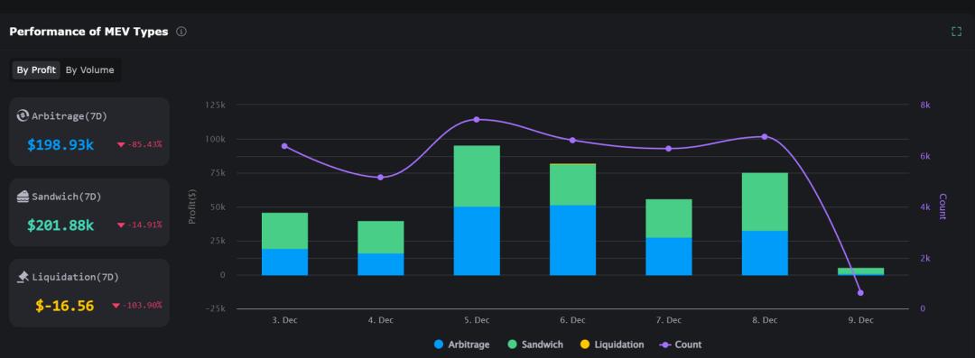Expand chart to fullscreen view
The width and height of the screenshot is (975, 358).
point(956,32)
